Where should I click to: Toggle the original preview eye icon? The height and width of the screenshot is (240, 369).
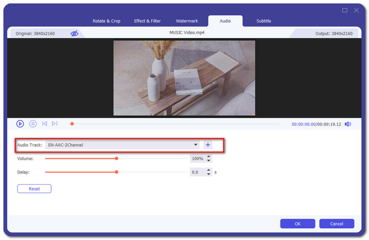coord(74,33)
